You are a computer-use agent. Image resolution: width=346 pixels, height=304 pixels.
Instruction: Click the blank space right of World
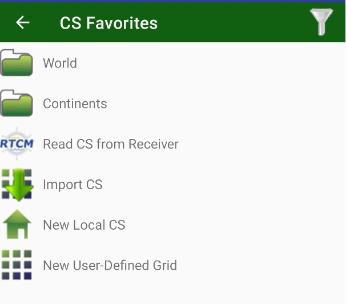coord(210,63)
